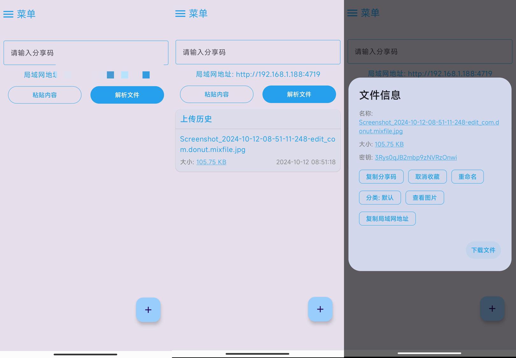Click the 复制局域网地址 button
This screenshot has height=358, width=516.
point(387,219)
